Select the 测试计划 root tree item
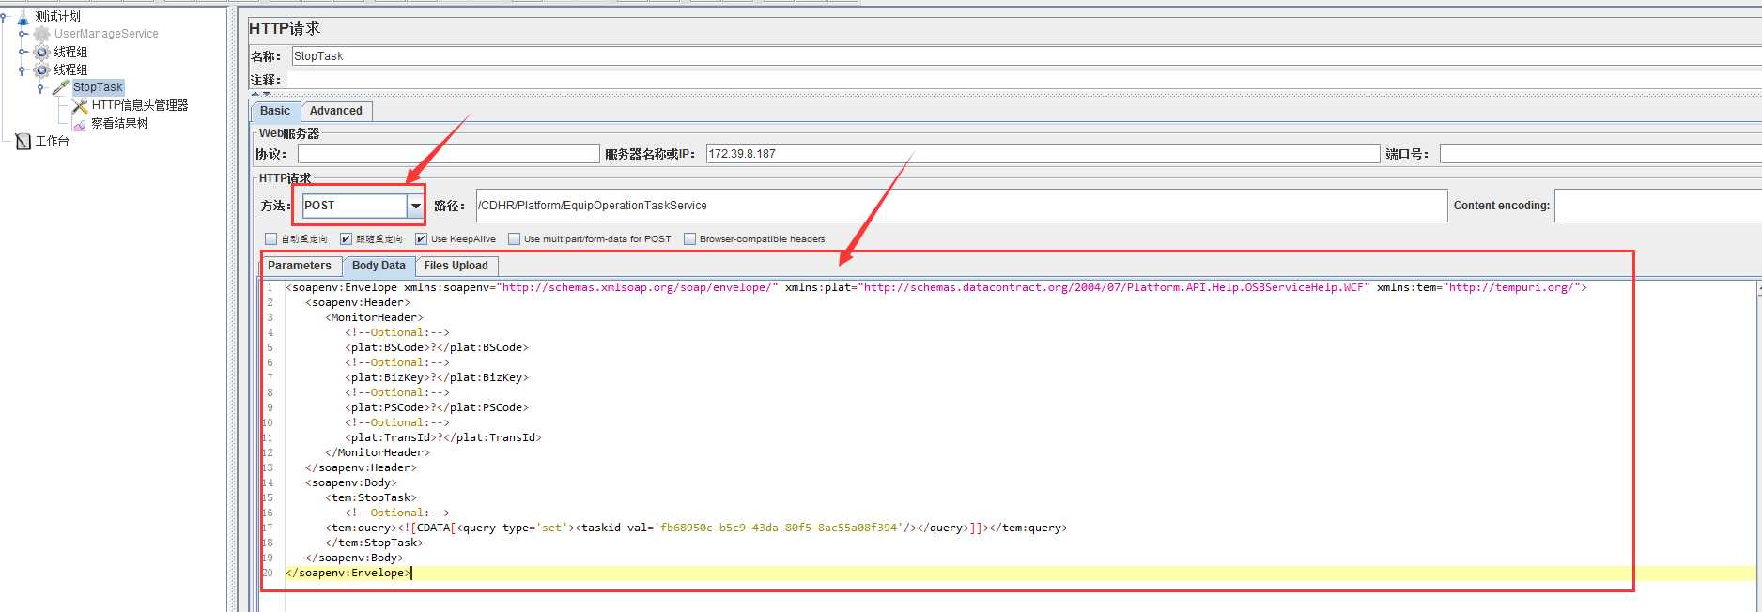 click(58, 16)
